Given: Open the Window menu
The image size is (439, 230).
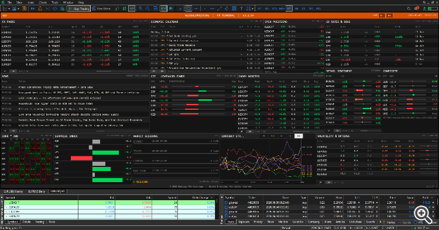Looking at the screenshot, I should click(x=68, y=2).
